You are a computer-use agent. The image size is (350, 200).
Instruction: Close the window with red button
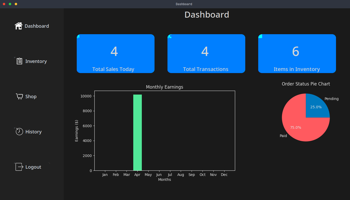coord(4,4)
